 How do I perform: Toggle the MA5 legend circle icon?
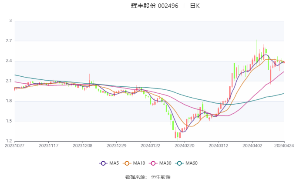[x=103, y=163]
